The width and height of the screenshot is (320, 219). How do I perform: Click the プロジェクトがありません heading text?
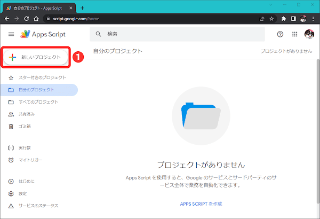(x=201, y=165)
